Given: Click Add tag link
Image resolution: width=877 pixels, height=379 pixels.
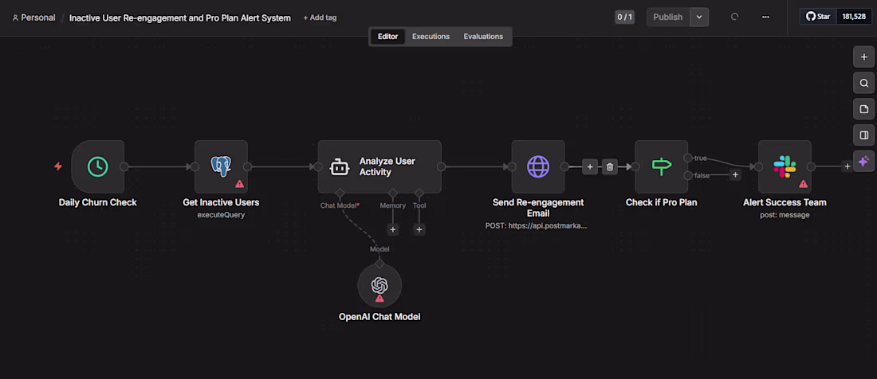Looking at the screenshot, I should (320, 18).
